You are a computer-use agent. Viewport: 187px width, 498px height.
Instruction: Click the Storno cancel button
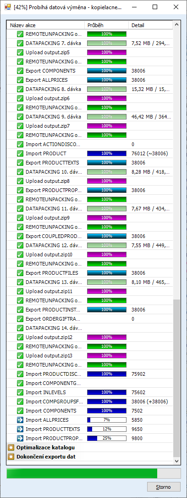point(164,487)
